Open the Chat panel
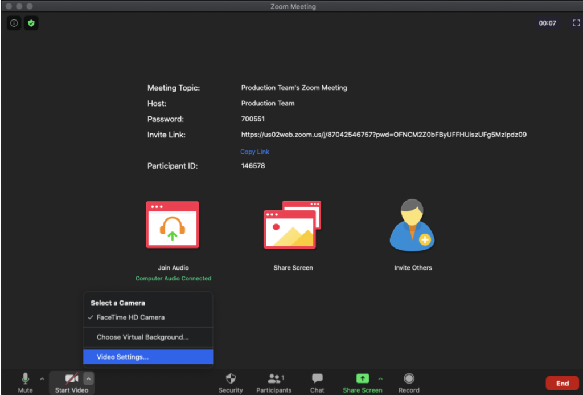583x395 pixels. (x=317, y=382)
